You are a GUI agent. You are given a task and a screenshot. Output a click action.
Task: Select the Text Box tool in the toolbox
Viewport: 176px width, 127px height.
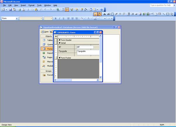tap(108, 14)
